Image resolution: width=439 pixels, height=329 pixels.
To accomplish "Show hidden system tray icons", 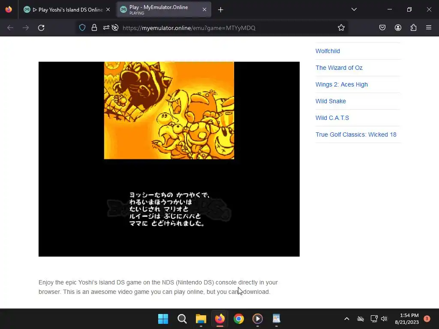I will tap(346, 319).
